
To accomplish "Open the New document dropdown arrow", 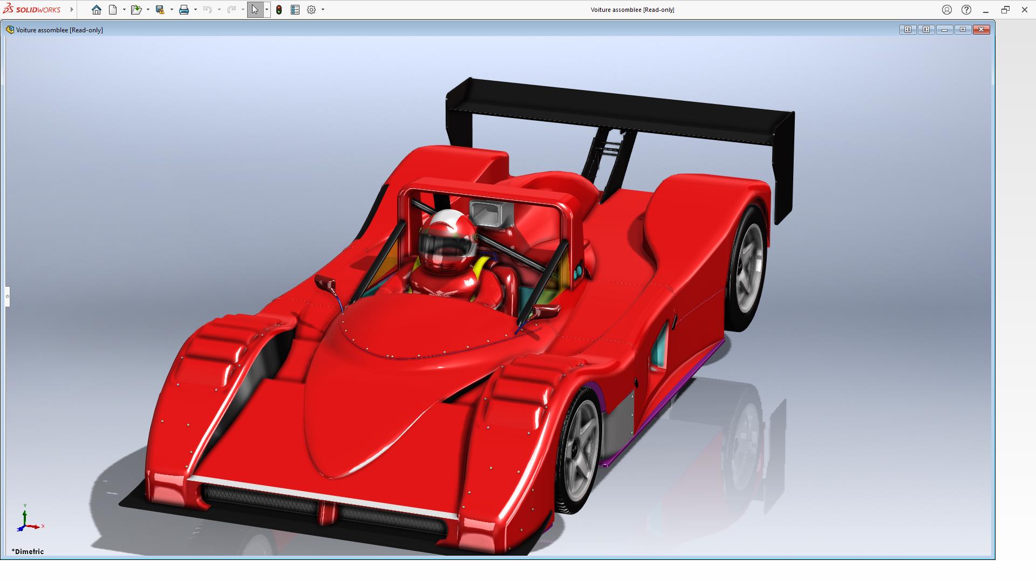I will 124,10.
